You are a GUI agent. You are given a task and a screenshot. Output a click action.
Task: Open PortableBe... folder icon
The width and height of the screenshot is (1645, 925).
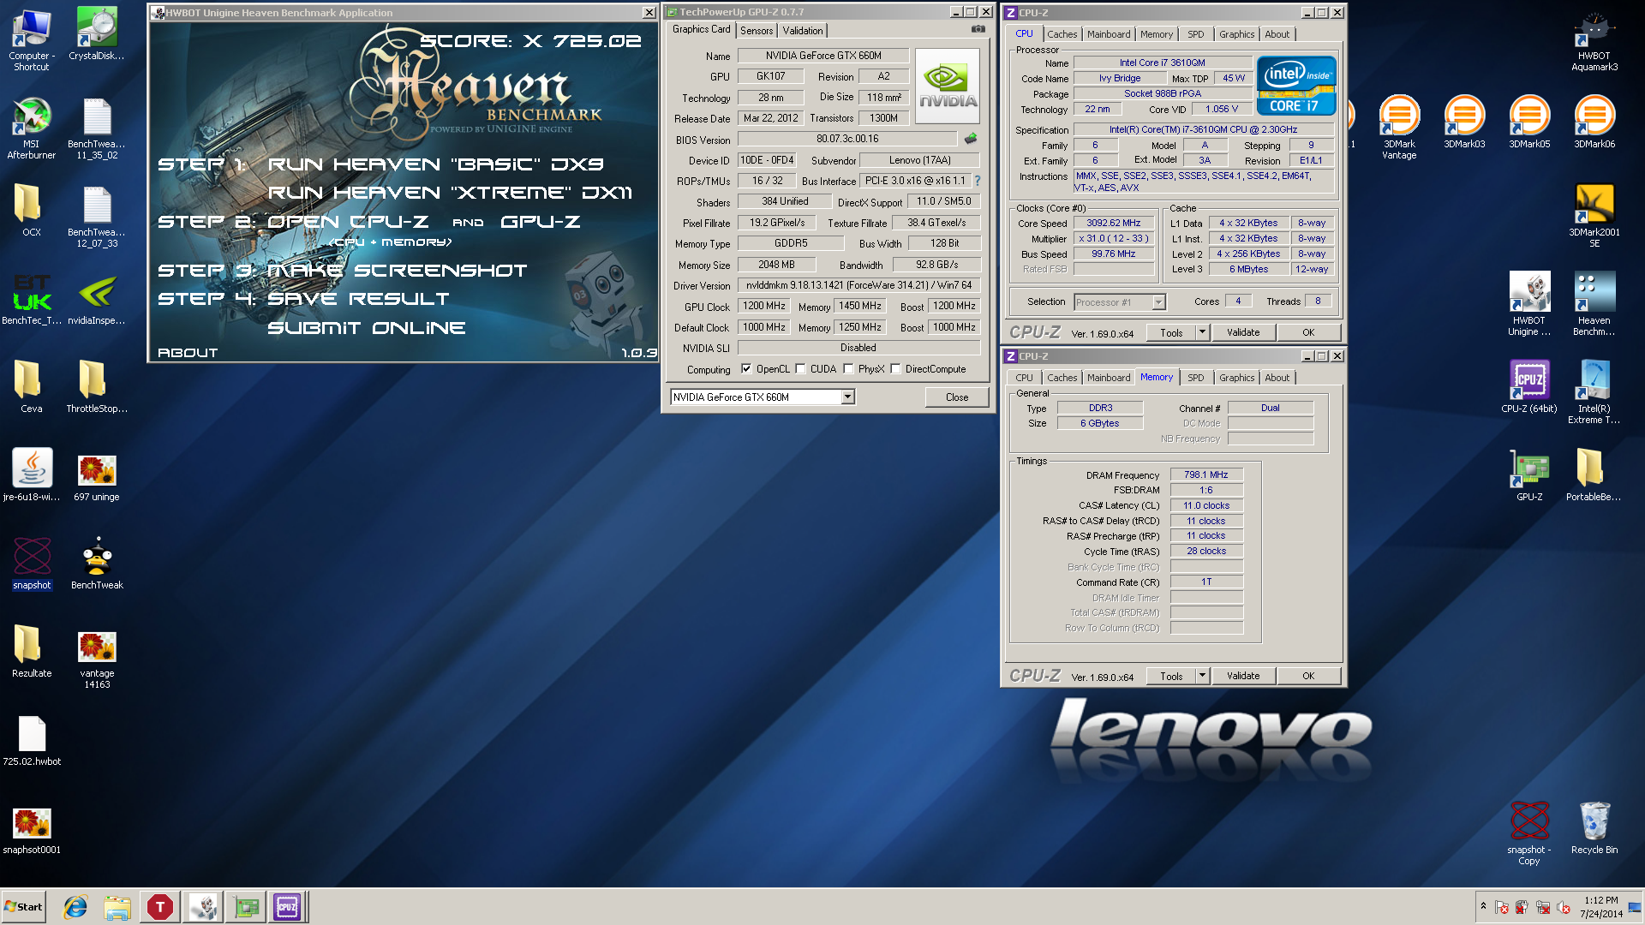(1594, 475)
